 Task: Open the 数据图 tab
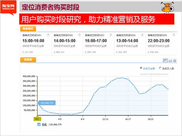tap(28, 60)
